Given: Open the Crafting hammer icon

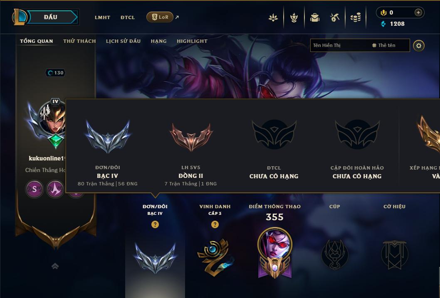Looking at the screenshot, I should tap(335, 17).
